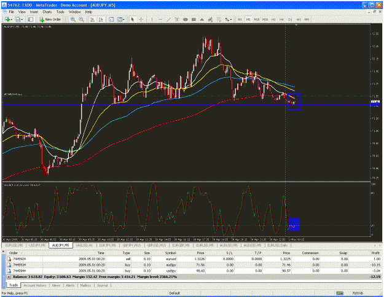Viewport: 384px width, 297px height.
Task: Select the text label tool
Action: click(x=177, y=19)
